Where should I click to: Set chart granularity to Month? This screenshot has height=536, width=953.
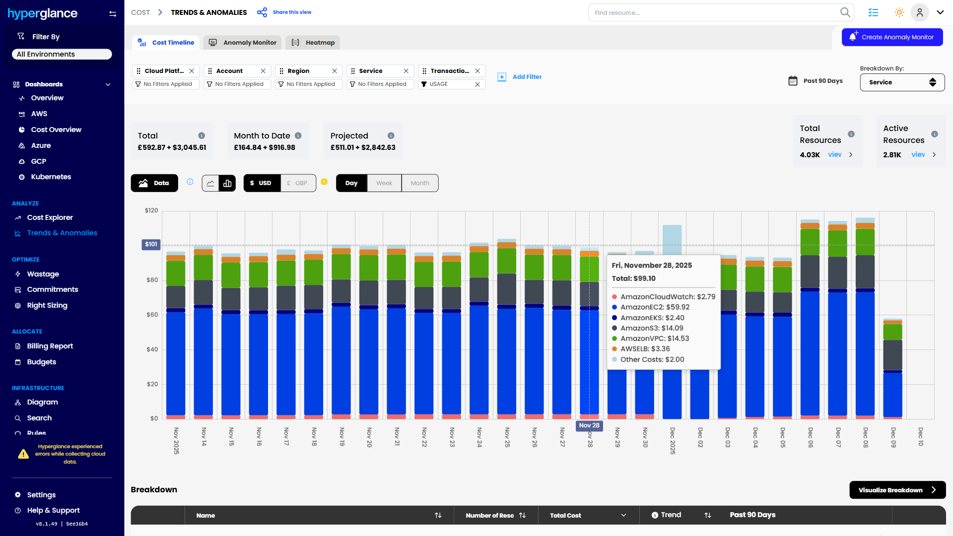(419, 183)
